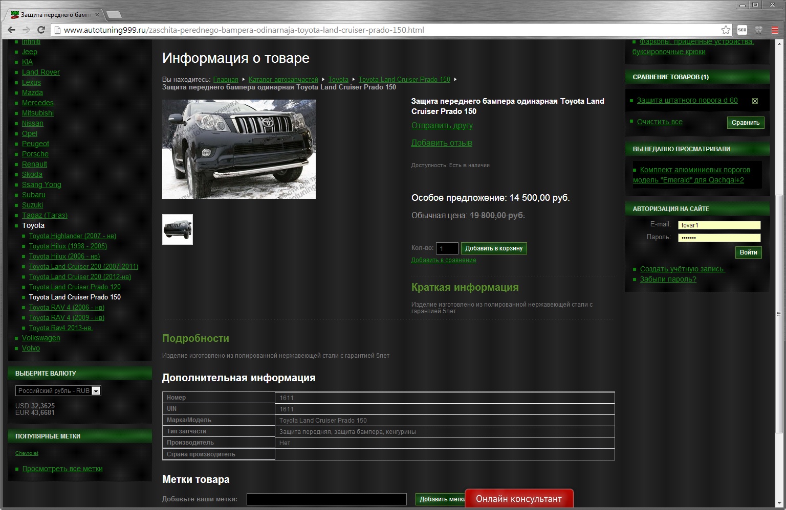Screen dimensions: 786x510
Task: Open Комплект алюминиевых порогов recently viewed link
Action: coord(691,175)
